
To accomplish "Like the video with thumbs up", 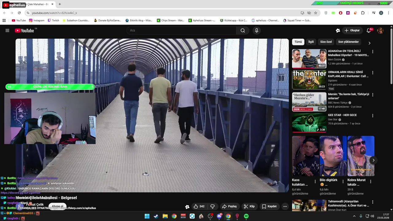I will (199, 206).
